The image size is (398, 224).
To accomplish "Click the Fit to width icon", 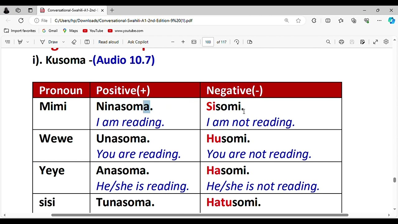I will pyautogui.click(x=194, y=42).
